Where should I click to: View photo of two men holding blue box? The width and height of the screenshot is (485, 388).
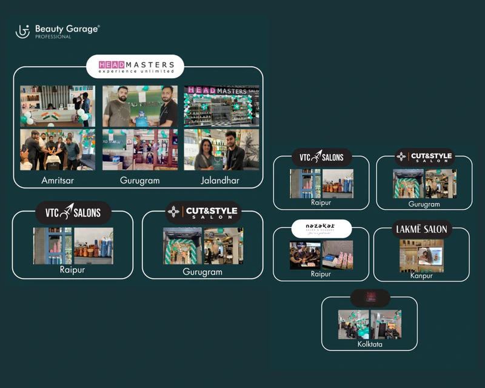click(140, 105)
